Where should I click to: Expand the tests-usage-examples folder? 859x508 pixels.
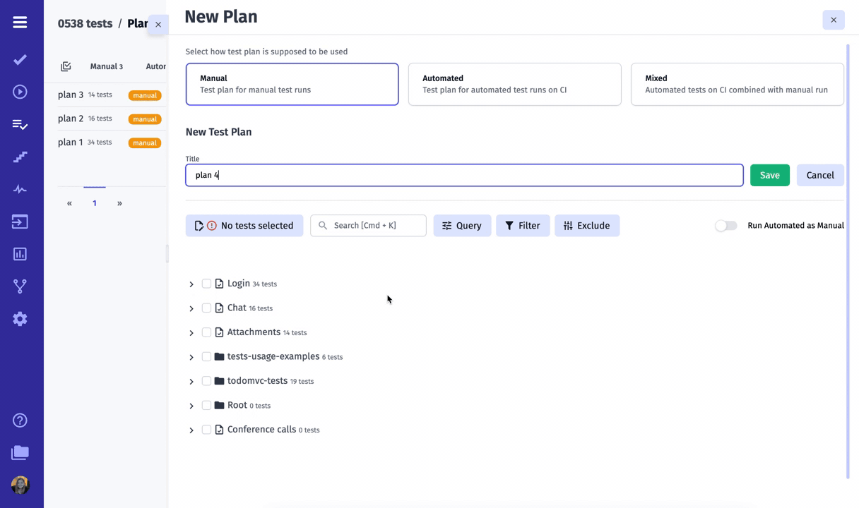click(x=191, y=357)
